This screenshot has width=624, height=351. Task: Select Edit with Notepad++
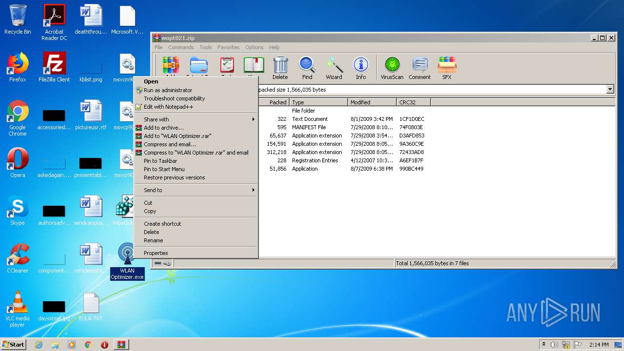[195, 107]
